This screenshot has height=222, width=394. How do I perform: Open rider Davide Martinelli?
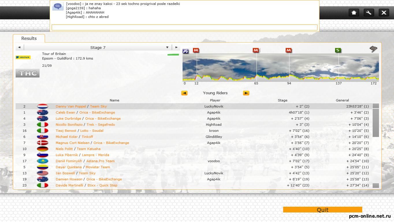click(70, 185)
